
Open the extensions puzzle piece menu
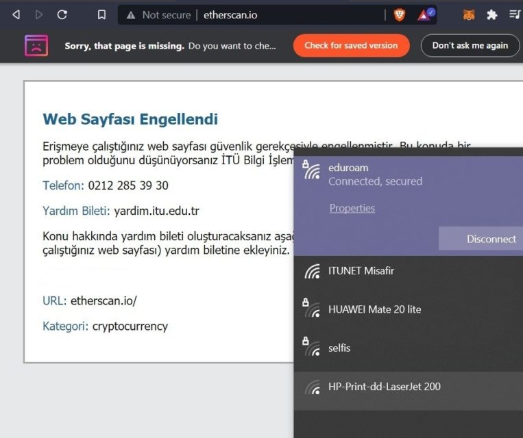click(491, 14)
